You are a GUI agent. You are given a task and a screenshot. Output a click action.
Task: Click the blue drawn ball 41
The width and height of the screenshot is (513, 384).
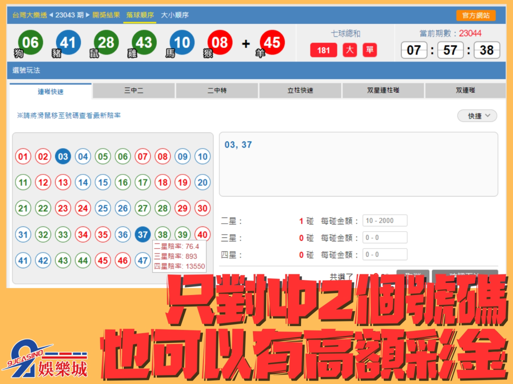coord(68,42)
